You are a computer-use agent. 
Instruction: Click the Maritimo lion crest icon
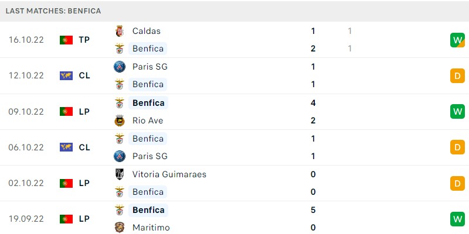pos(120,228)
